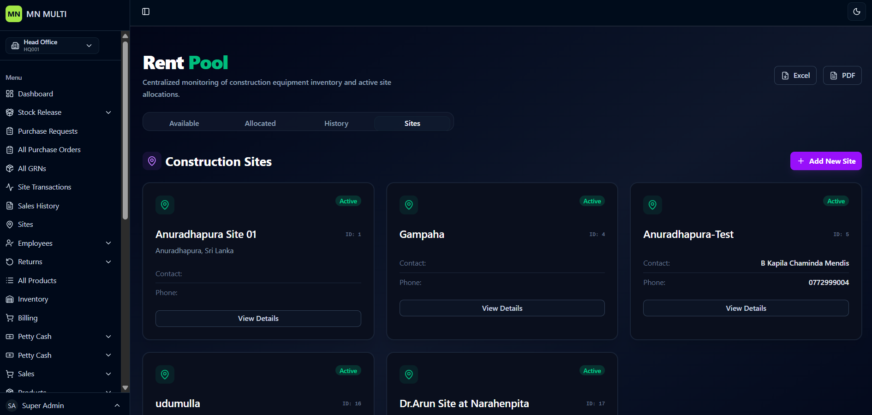Click the Dr.Arun Site at Narahenpita title
The image size is (872, 415).
click(464, 403)
